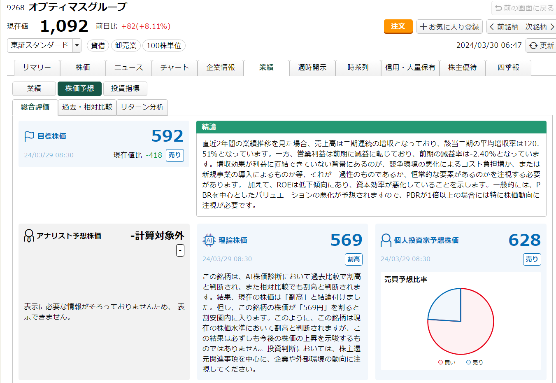The width and height of the screenshot is (556, 383).
Task: Click the blue 売り legend marker
Action: coord(468,362)
